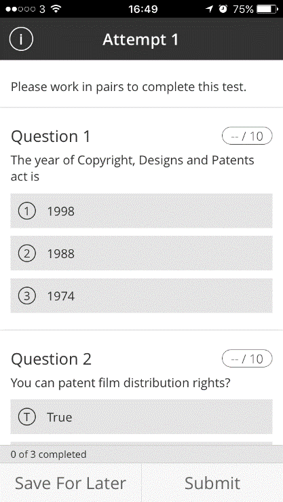Viewport: 283px width, 502px height.
Task: Tap the location arrow status icon
Action: 209,9
